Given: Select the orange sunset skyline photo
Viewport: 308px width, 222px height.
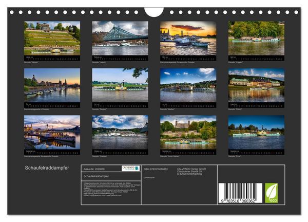Looking at the screenshot, I should tap(188, 39).
